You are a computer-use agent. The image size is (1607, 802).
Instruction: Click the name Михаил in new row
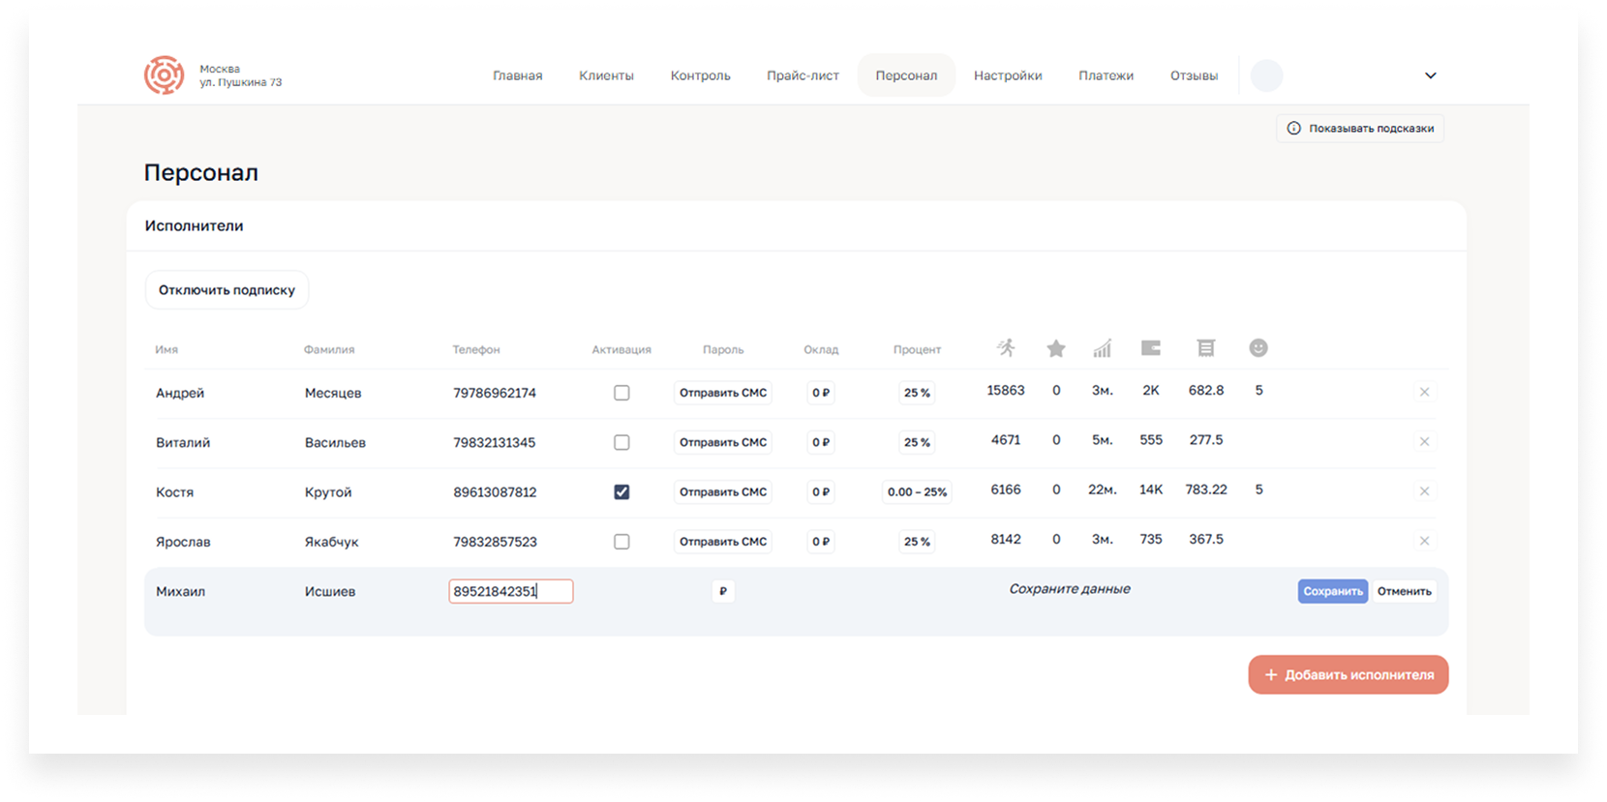[181, 591]
